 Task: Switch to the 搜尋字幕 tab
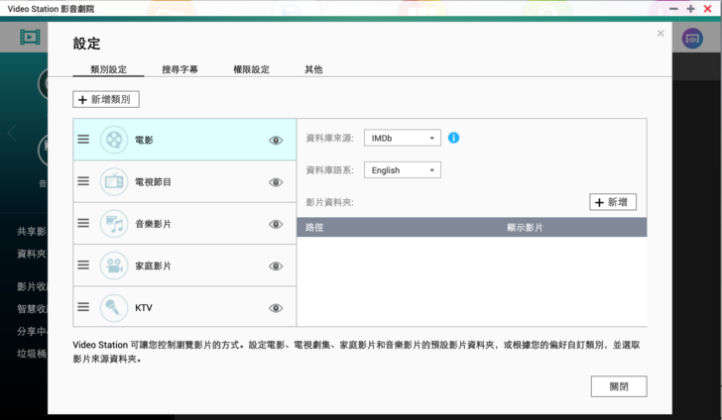180,69
